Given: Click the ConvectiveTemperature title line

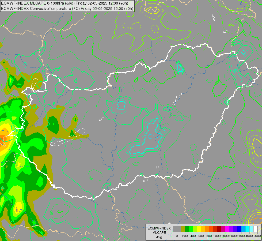Looking at the screenshot, I should point(67,9).
